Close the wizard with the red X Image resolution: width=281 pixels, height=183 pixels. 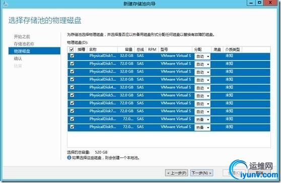point(270,3)
